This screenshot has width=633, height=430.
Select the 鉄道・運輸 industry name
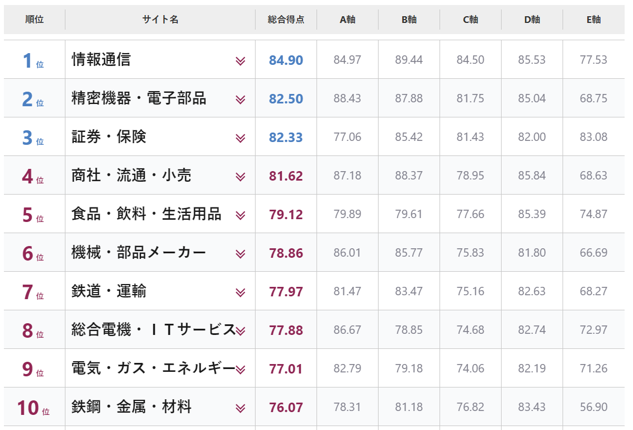pos(109,291)
